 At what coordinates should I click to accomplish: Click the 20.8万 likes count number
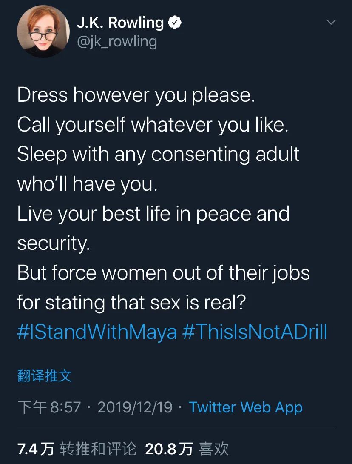tap(169, 449)
